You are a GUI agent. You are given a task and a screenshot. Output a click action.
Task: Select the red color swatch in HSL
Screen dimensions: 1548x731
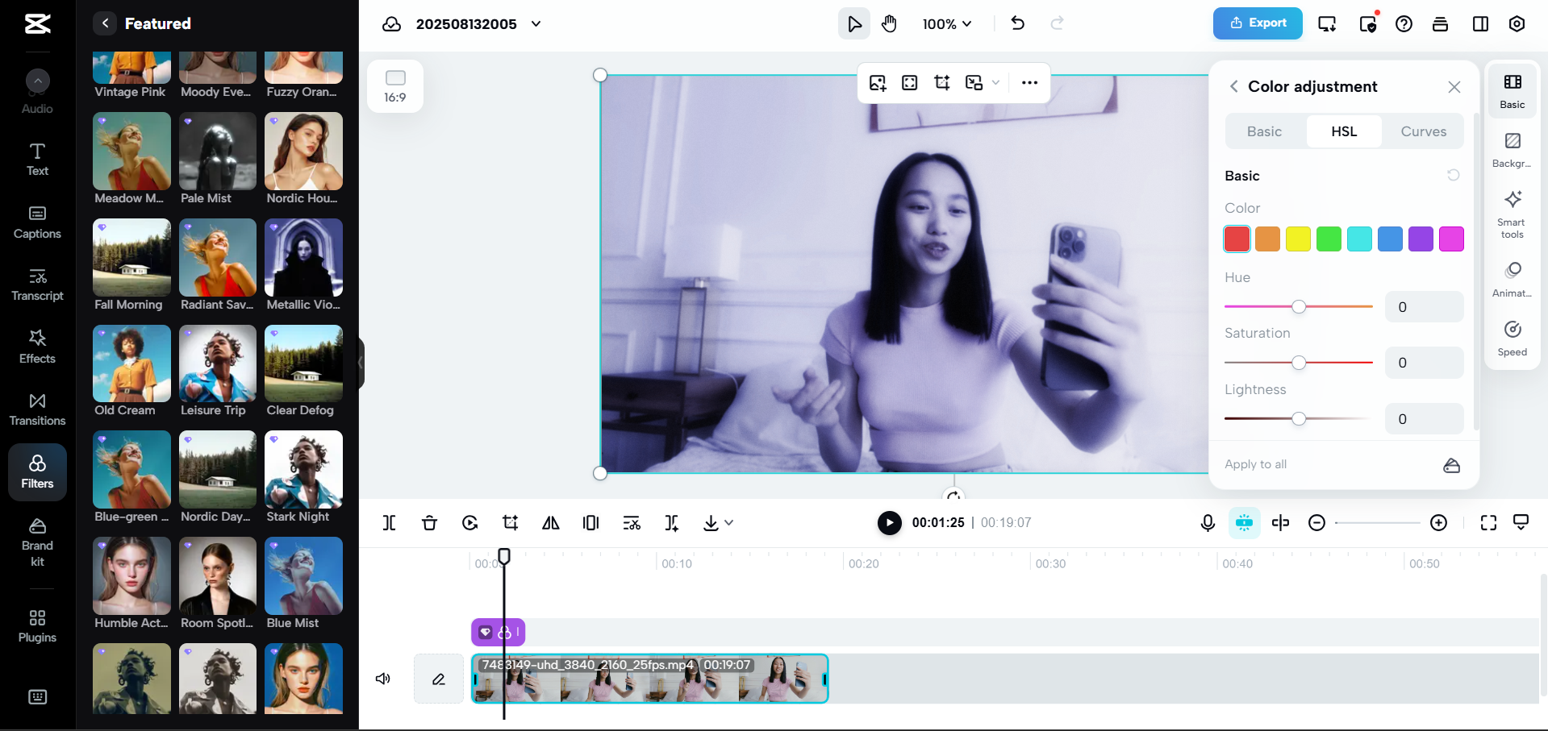[1237, 239]
